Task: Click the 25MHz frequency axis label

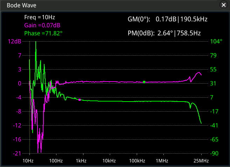Action: coord(201,161)
